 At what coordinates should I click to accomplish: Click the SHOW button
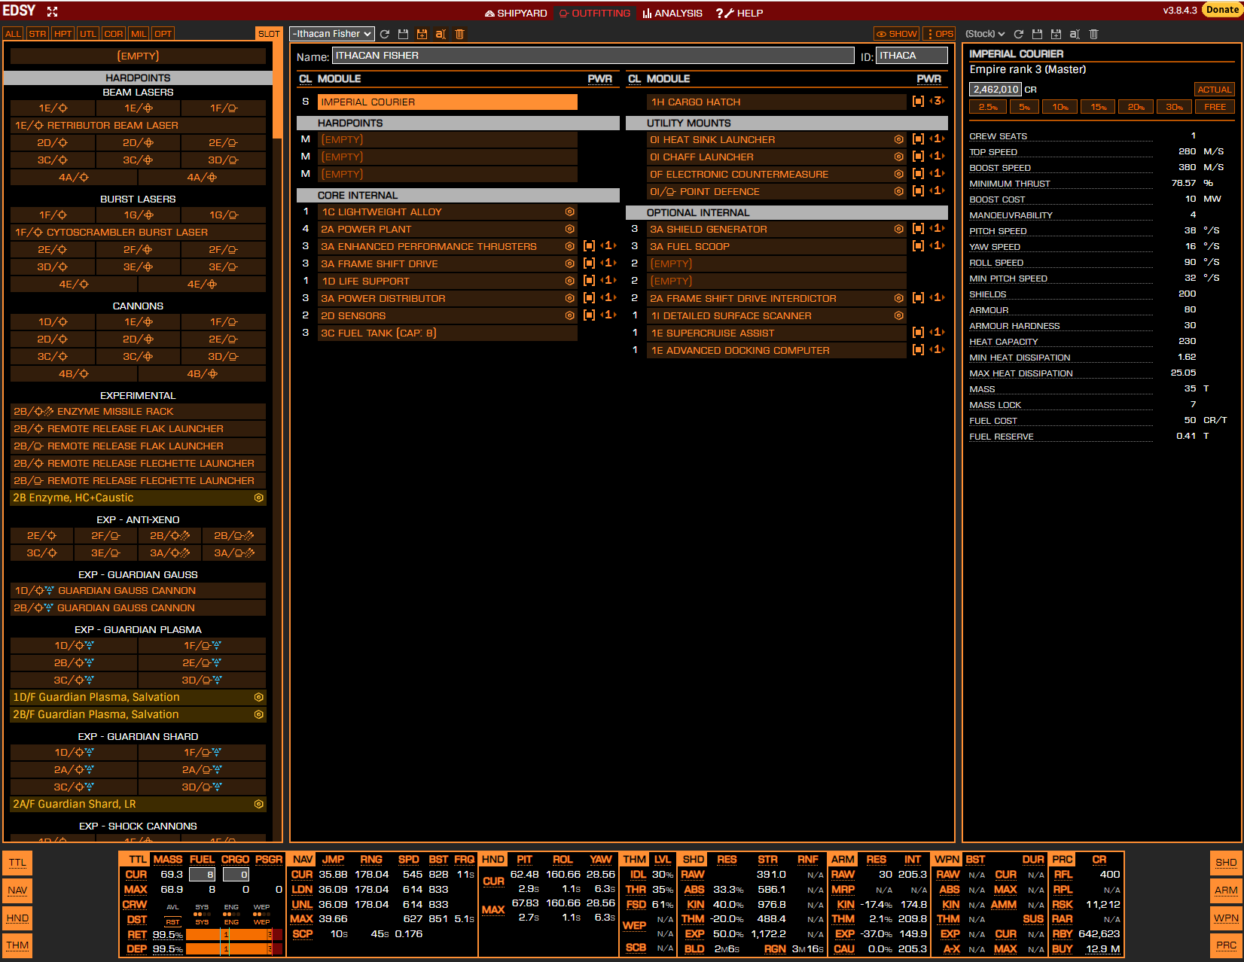pyautogui.click(x=896, y=34)
